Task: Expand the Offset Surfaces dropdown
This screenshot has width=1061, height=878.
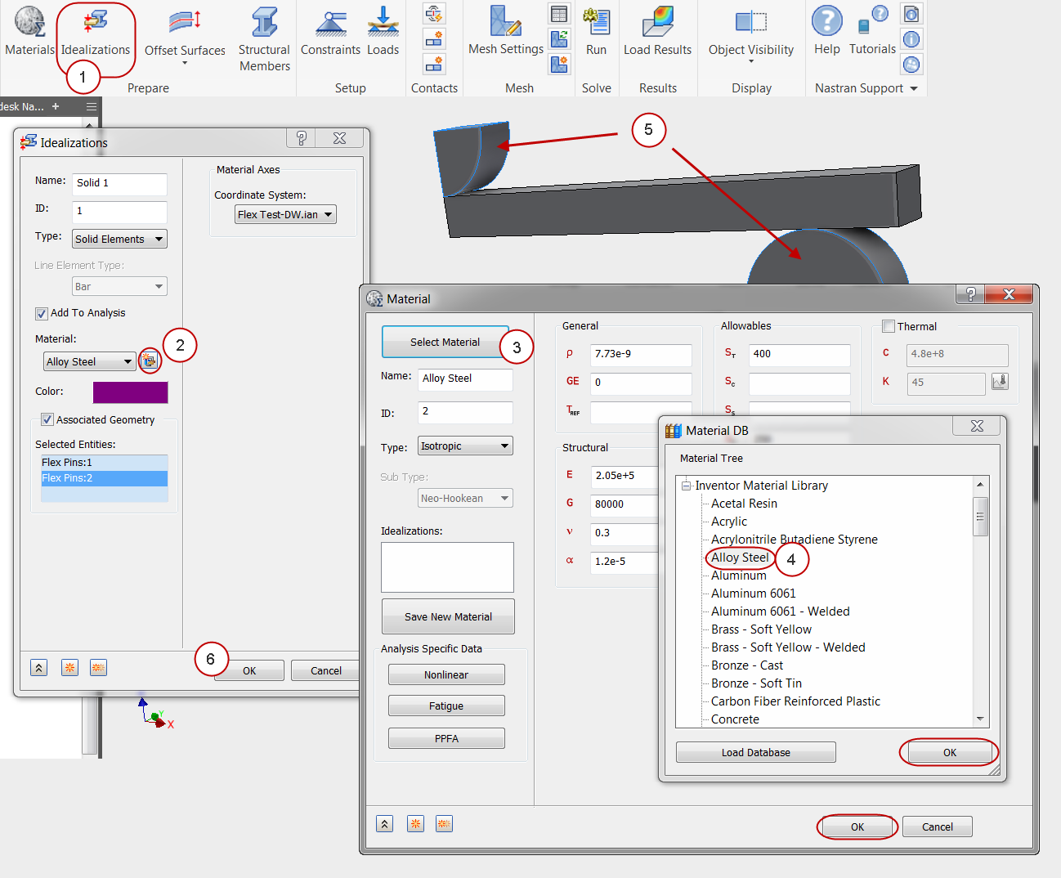Action: 185,63
